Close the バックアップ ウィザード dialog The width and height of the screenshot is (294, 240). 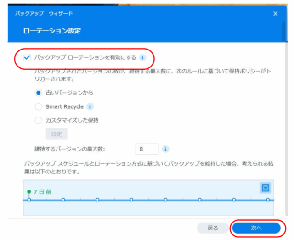(275, 14)
